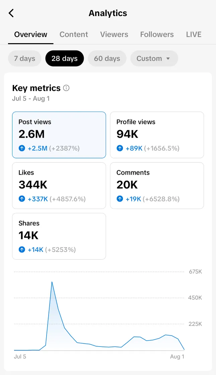Open the Followers tab
Image resolution: width=216 pixels, height=375 pixels.
157,34
